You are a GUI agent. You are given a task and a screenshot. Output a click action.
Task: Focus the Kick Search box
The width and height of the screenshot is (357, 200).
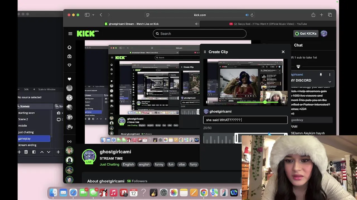[x=200, y=34]
